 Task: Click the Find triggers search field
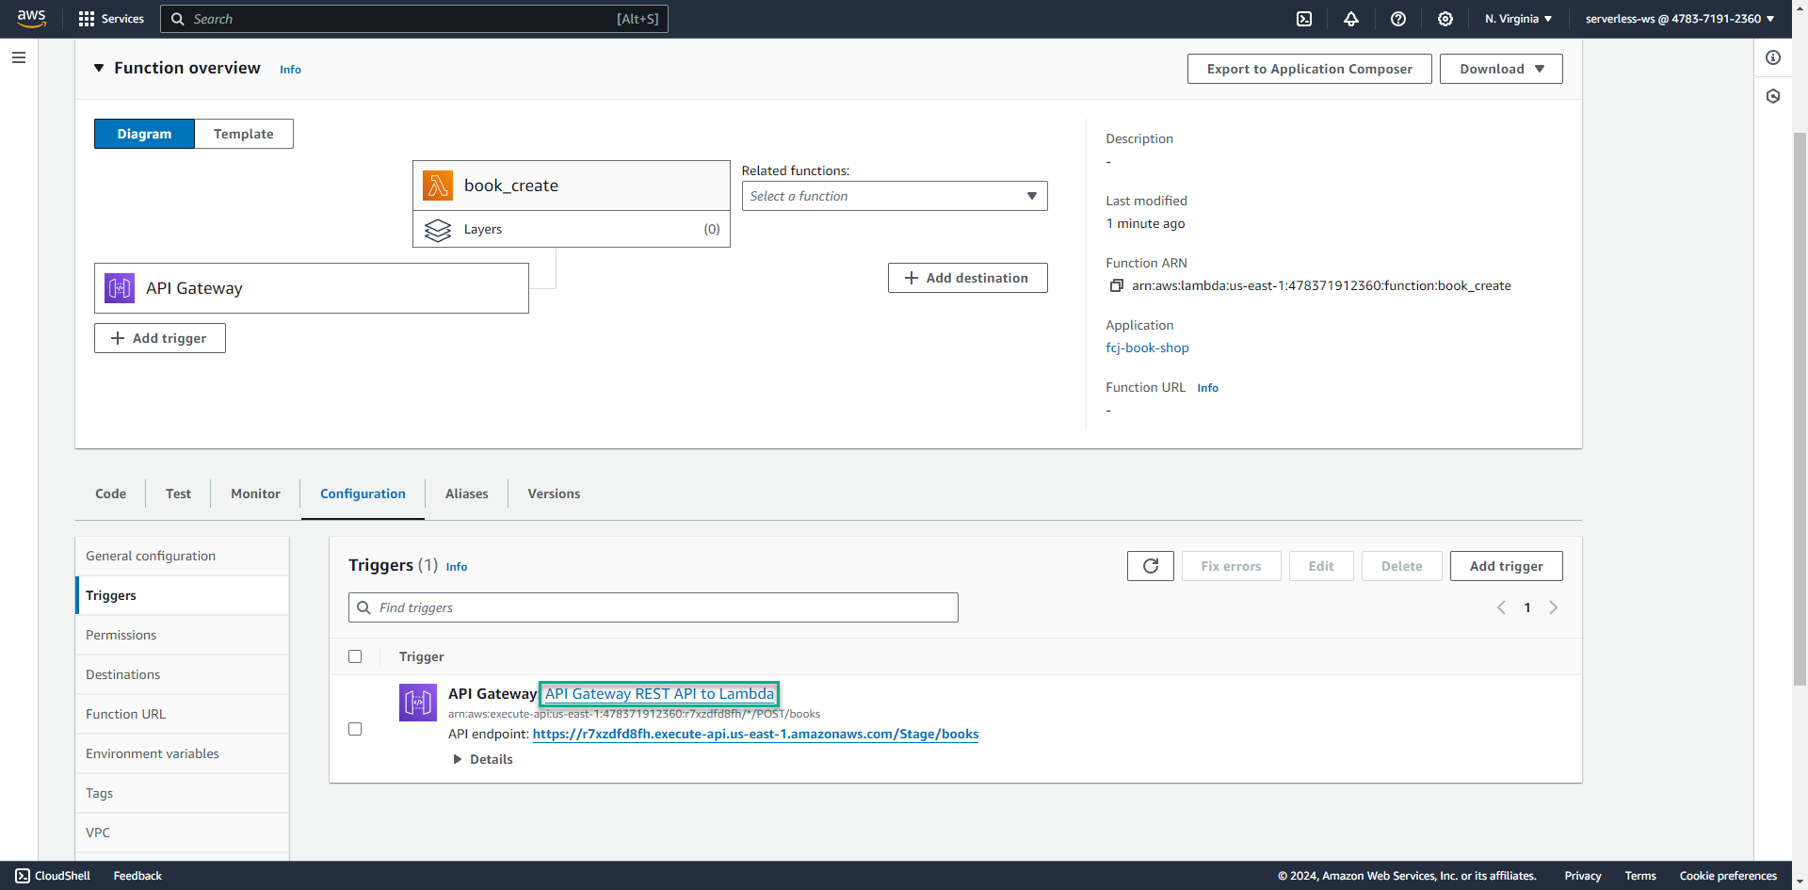point(654,607)
